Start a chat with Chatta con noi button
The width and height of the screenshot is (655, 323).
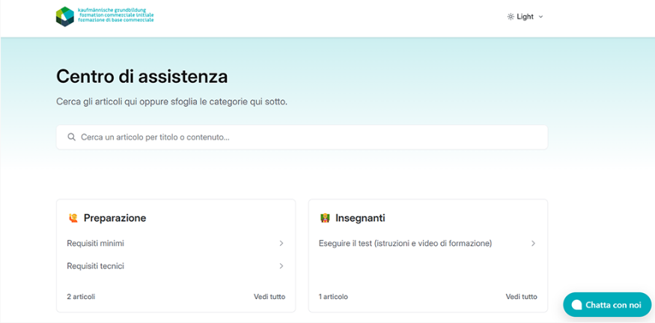coord(607,305)
